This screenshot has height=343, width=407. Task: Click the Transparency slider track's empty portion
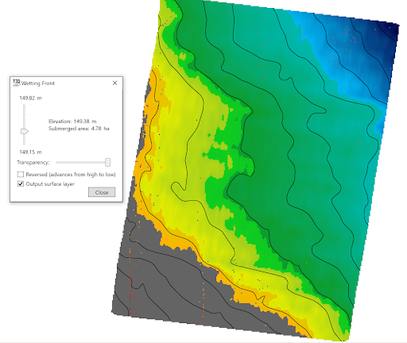[80, 162]
